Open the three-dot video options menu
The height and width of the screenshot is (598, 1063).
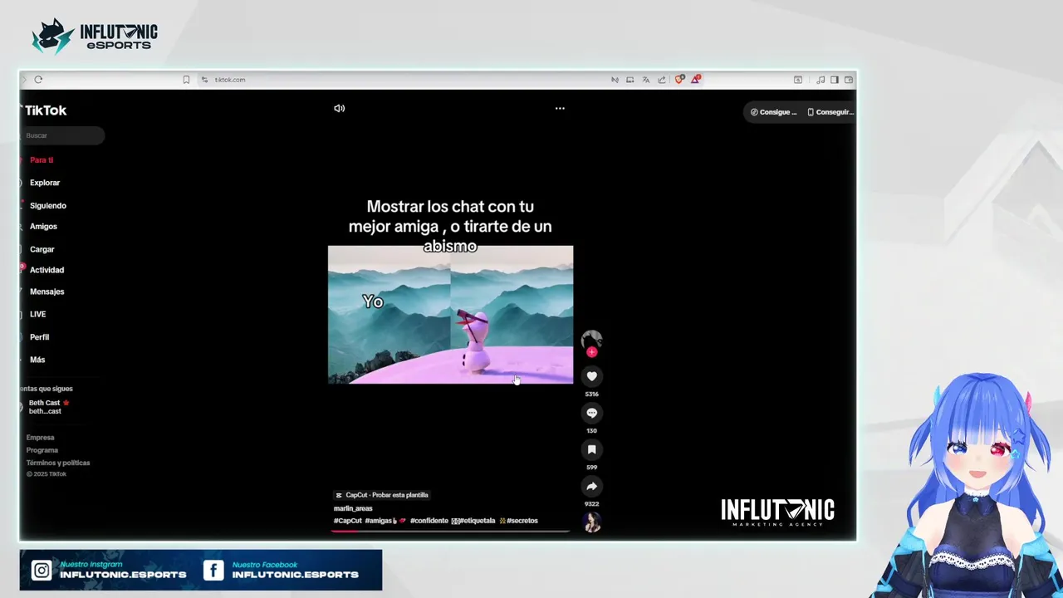click(x=560, y=108)
